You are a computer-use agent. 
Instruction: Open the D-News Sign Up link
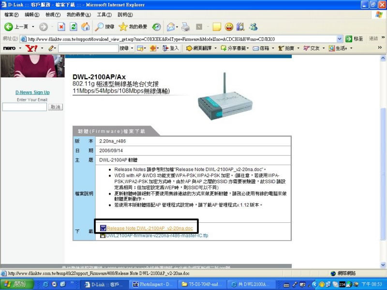tap(32, 92)
